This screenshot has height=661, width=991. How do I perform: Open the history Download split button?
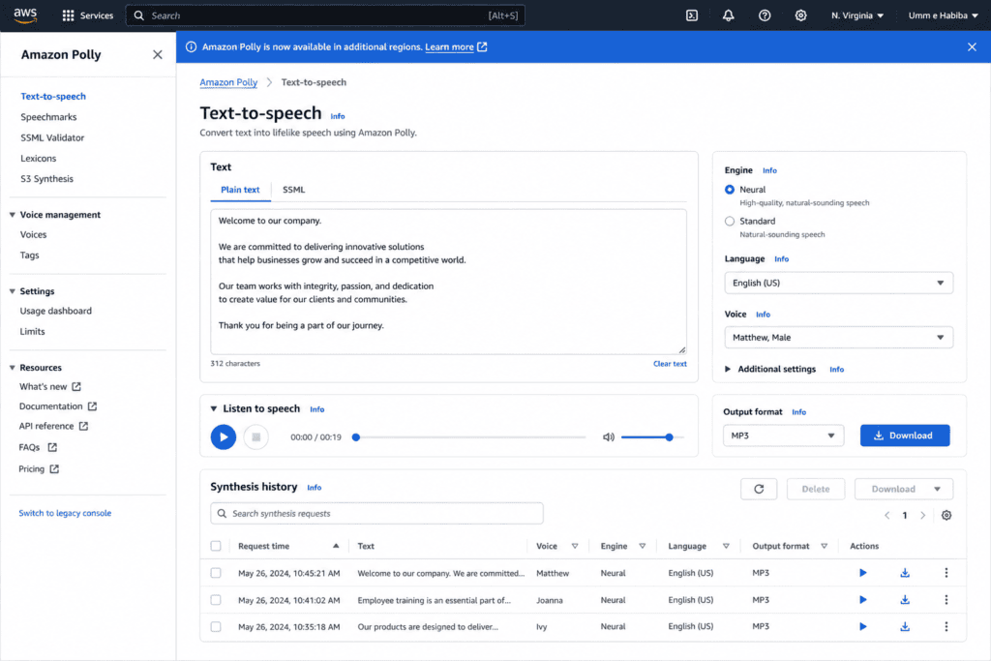point(904,489)
